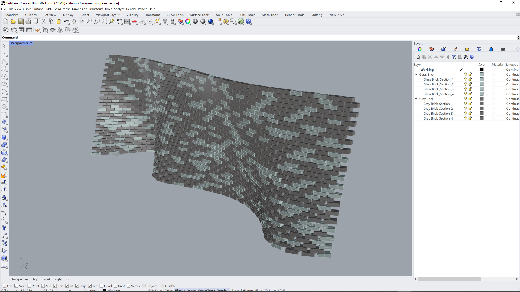
Task: Click the Text tool icon in left sidebar
Action: point(4,228)
